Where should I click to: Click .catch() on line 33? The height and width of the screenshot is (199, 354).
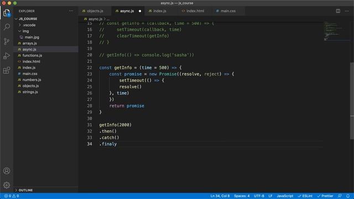(x=109, y=138)
